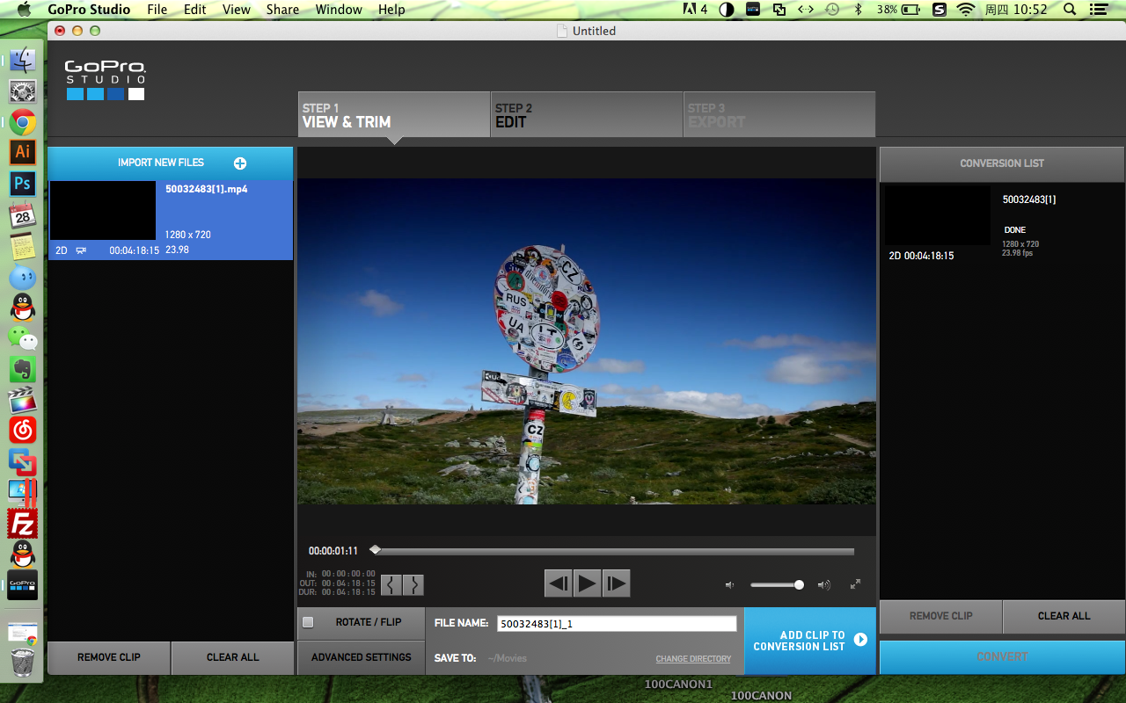Click the GoPro Studio Dock icon
The height and width of the screenshot is (703, 1126).
[x=22, y=584]
